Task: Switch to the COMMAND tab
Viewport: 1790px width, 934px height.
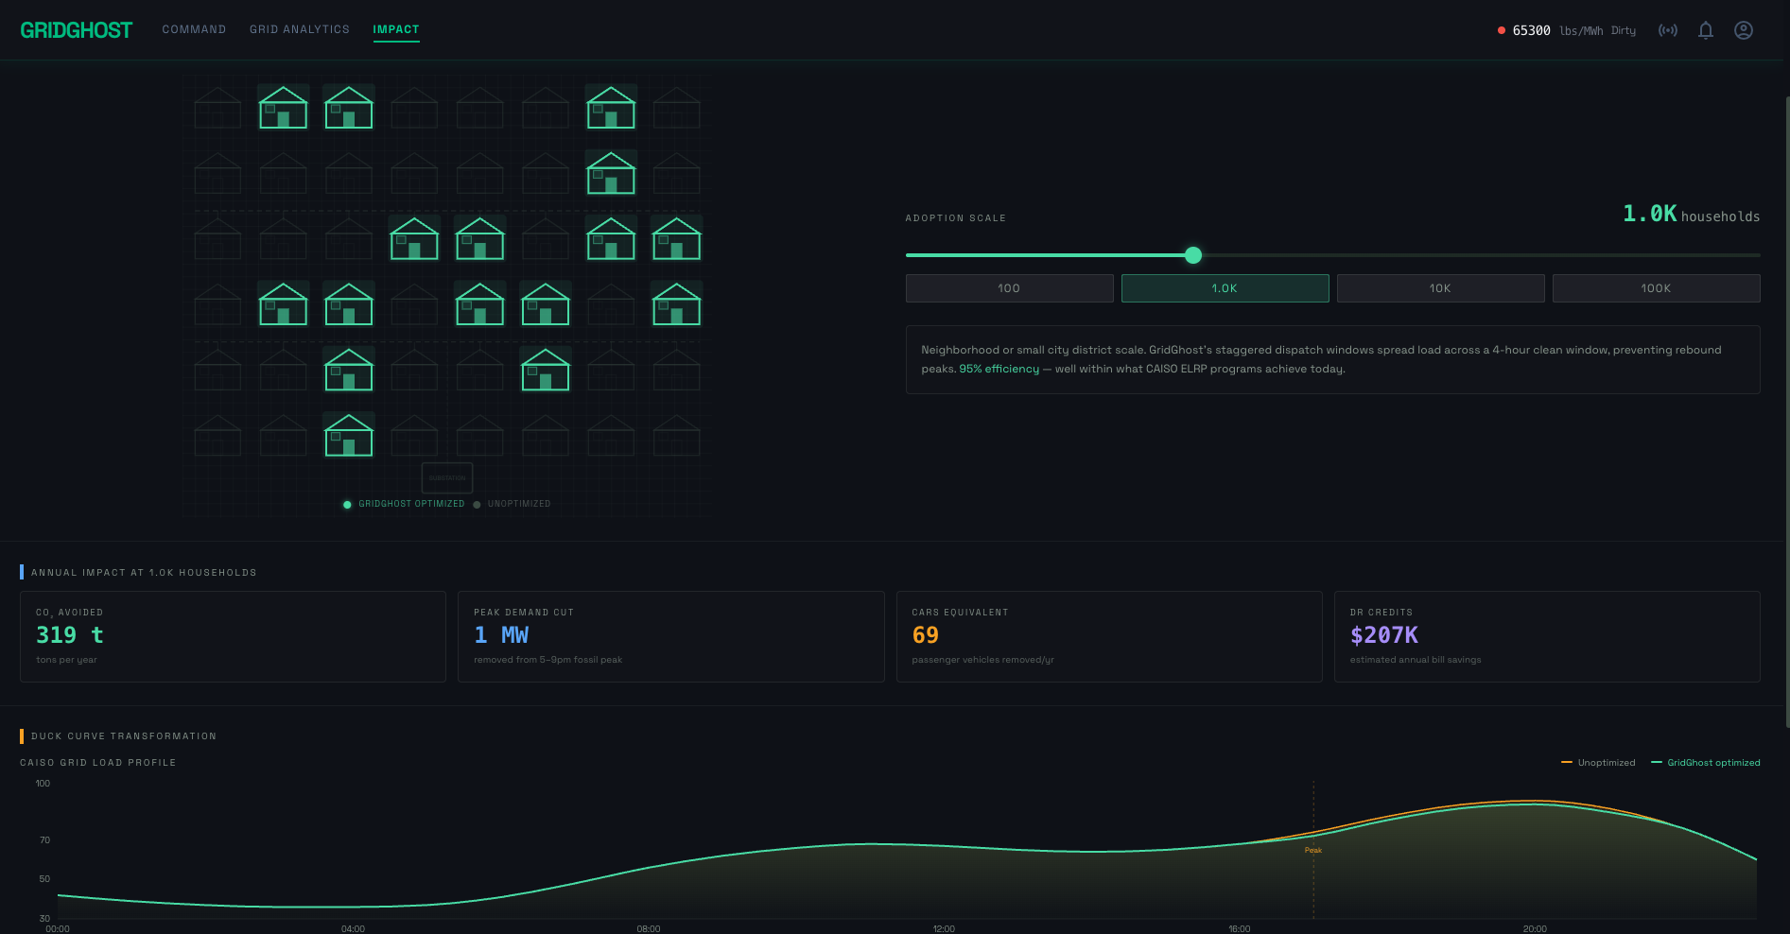Action: click(194, 29)
